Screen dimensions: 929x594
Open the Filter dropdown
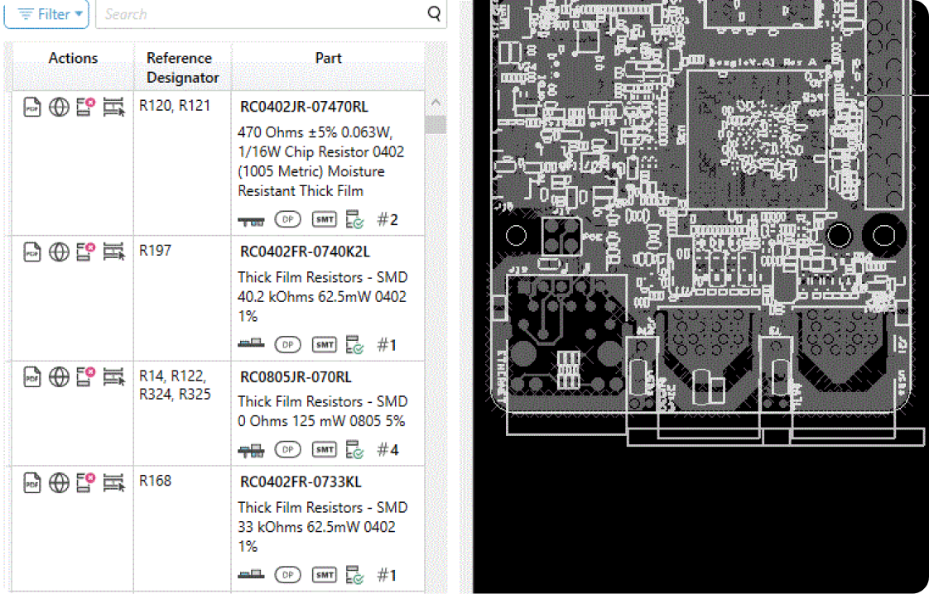tap(46, 14)
